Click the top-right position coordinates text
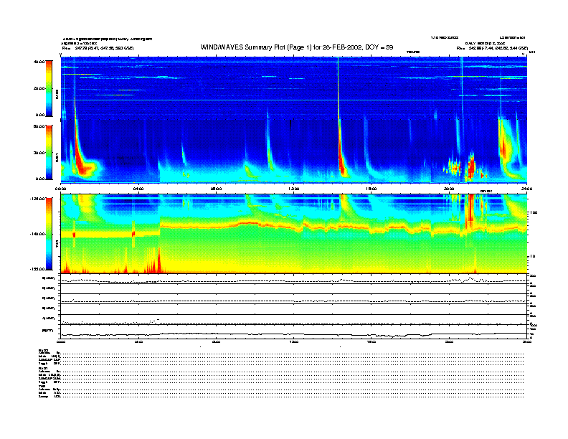This screenshot has height=439, width=568. [491, 47]
